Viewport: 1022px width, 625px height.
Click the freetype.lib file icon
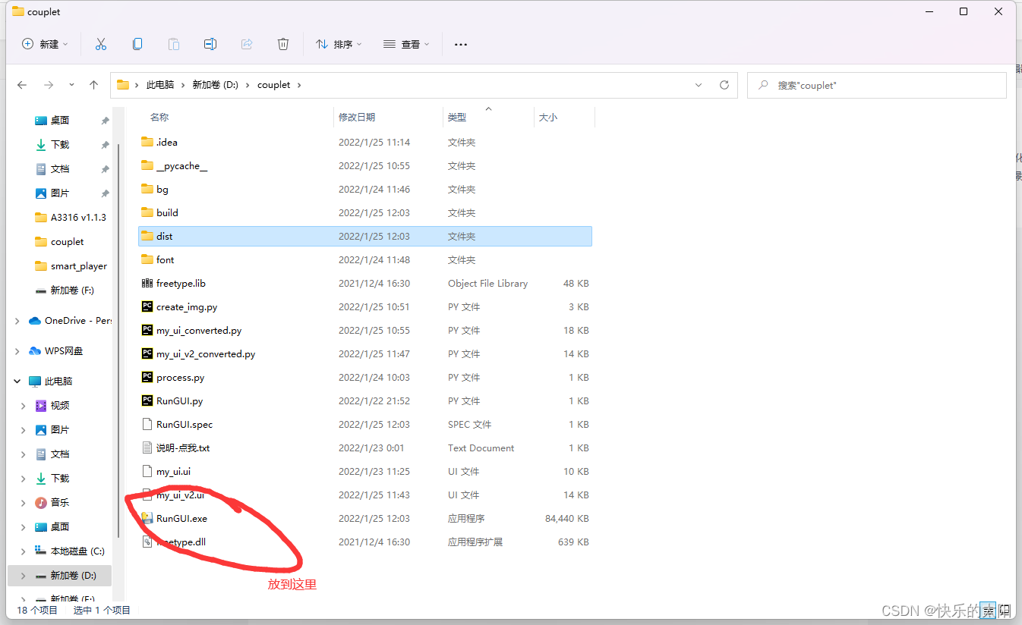coord(147,283)
